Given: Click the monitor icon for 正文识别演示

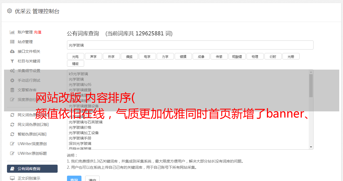Looking at the screenshot, I should (x=12, y=178).
